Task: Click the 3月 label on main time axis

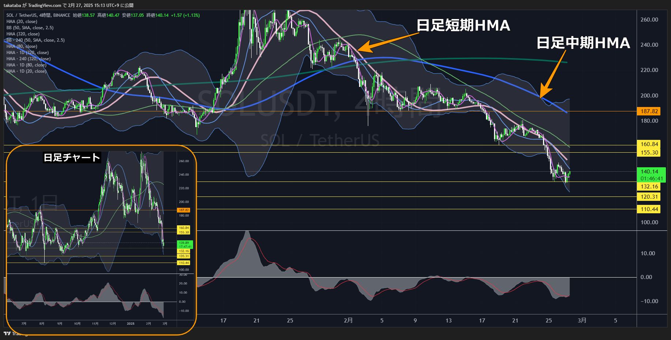Action: 582,320
